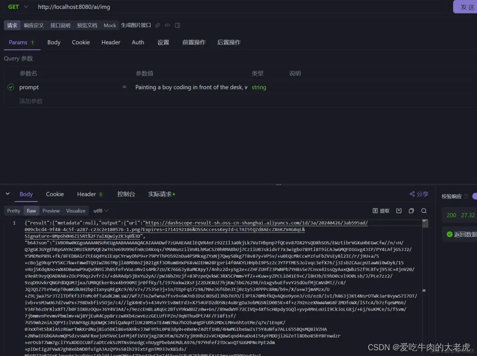Send the request with the 发送 button
The width and height of the screenshot is (477, 356).
[466, 7]
